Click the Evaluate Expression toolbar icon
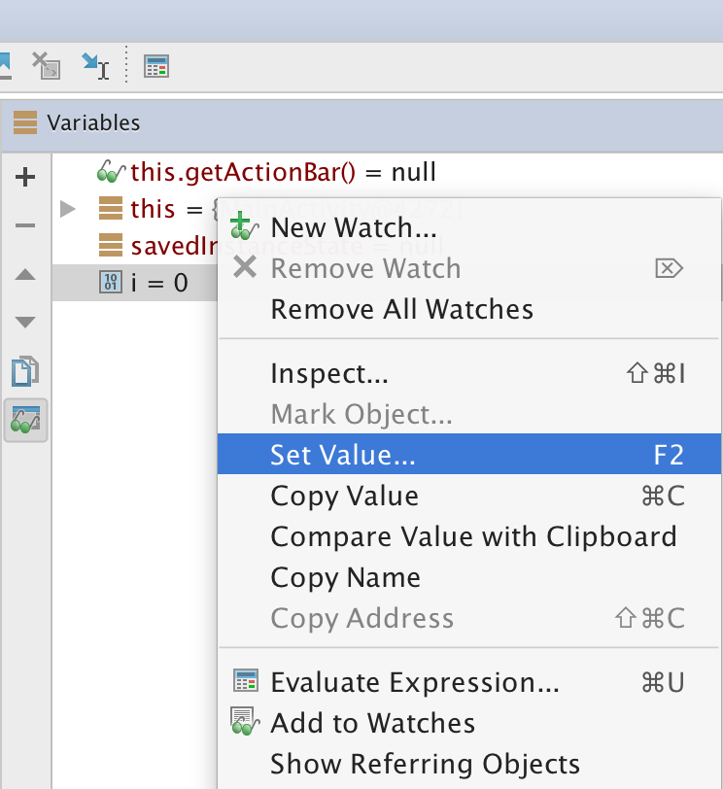Image resolution: width=723 pixels, height=789 pixels. [x=156, y=66]
